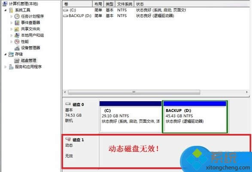Select the (C:) 29.10 GB NTFS partition block
Image resolution: width=252 pixels, height=172 pixels.
131,117
